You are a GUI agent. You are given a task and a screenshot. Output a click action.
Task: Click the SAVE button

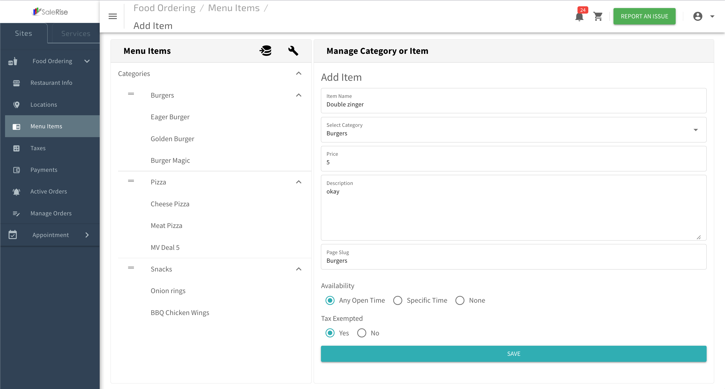tap(514, 354)
